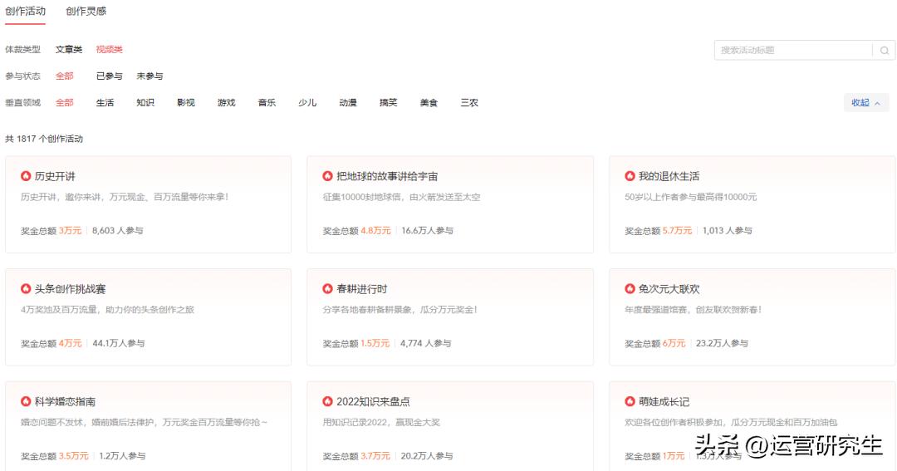Click 8,603 人参与 participant count
The height and width of the screenshot is (471, 897).
point(118,231)
